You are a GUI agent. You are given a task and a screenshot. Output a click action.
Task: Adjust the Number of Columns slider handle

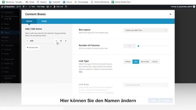(x=138, y=46)
